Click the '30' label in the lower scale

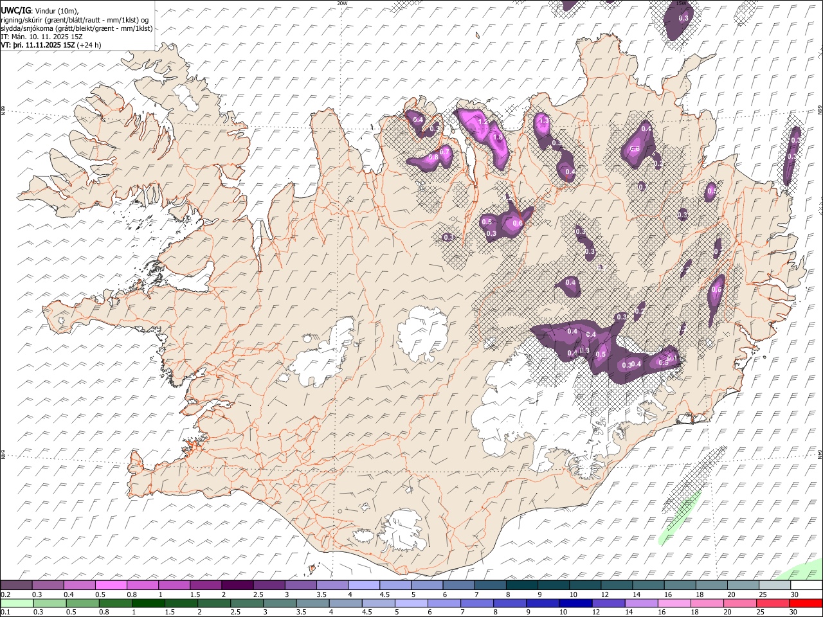(x=795, y=613)
